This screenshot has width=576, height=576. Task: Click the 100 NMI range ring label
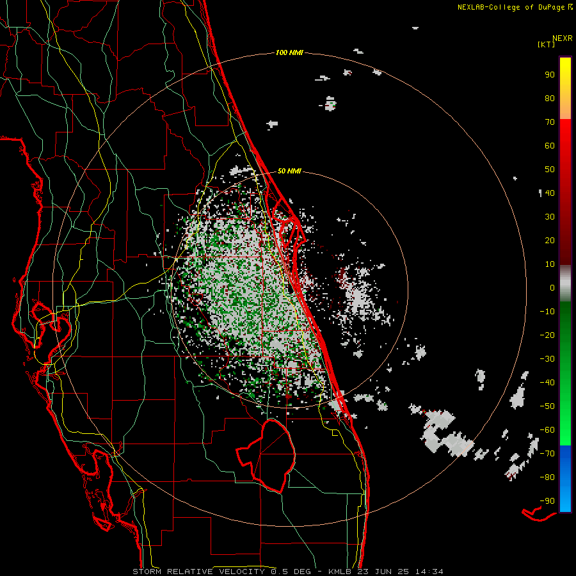289,53
